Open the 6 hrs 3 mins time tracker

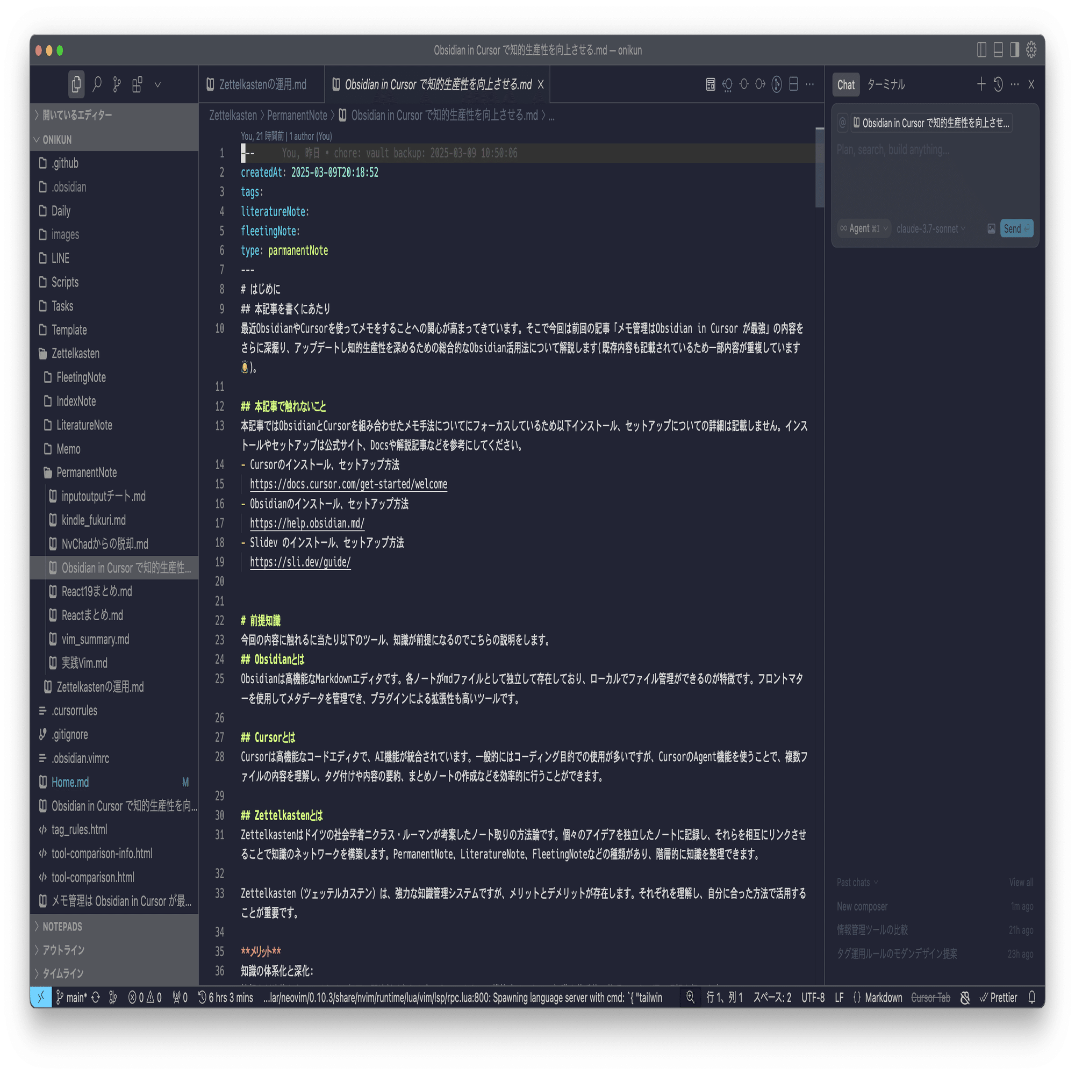click(x=225, y=998)
